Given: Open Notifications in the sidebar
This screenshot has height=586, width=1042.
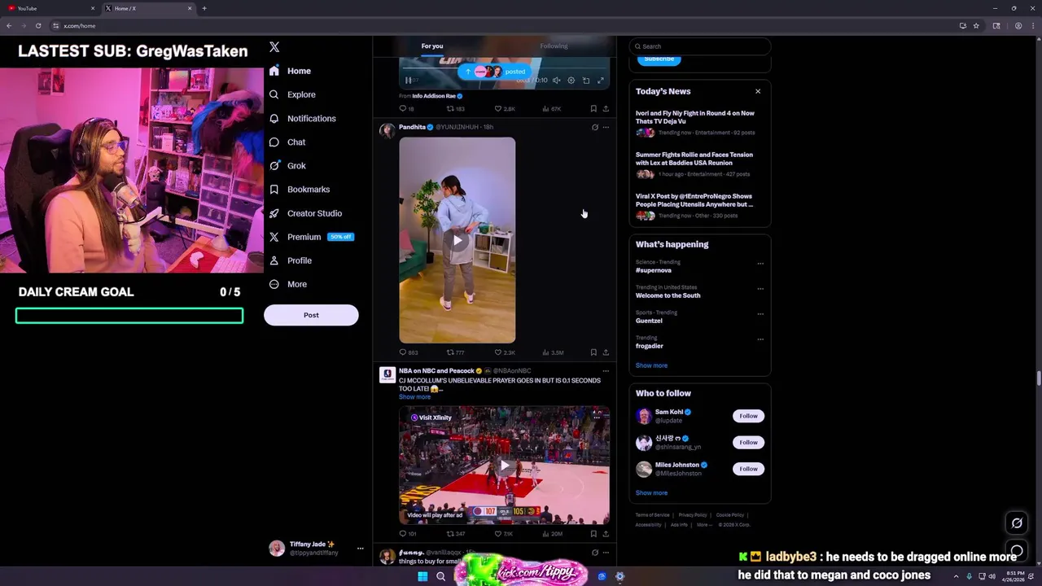Looking at the screenshot, I should coord(302,118).
